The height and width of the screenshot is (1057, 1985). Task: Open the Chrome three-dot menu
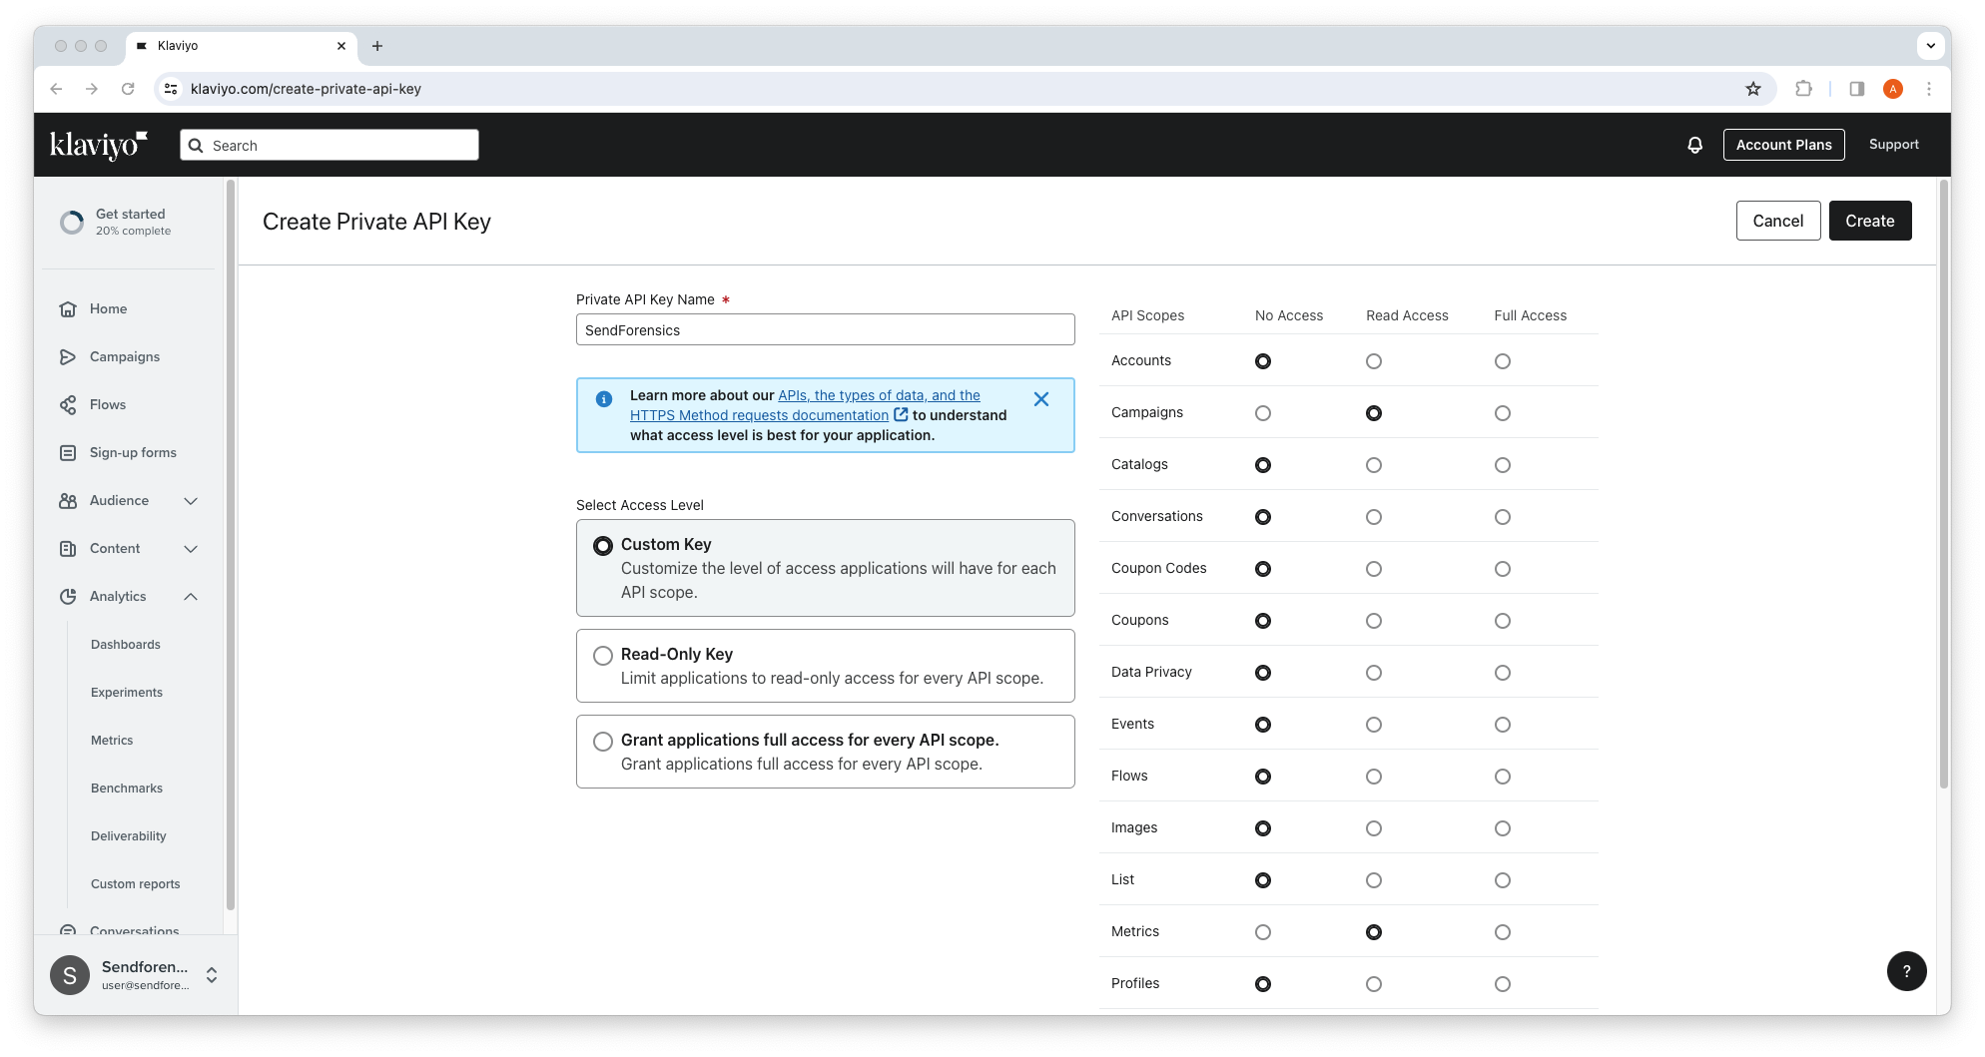click(1929, 89)
